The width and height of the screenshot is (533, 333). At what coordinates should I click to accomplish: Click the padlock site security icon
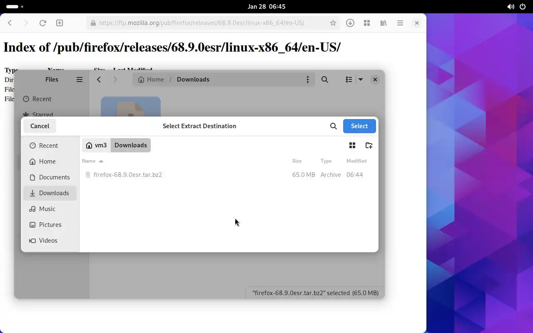pos(93,23)
